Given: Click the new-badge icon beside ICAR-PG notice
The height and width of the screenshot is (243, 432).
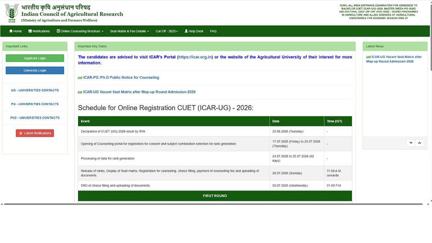Looking at the screenshot, I should pos(80,78).
